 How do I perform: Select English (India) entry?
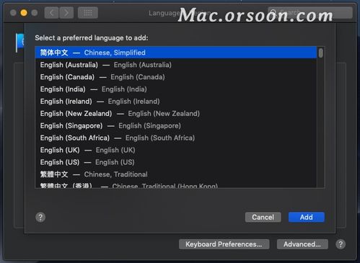[x=176, y=89]
